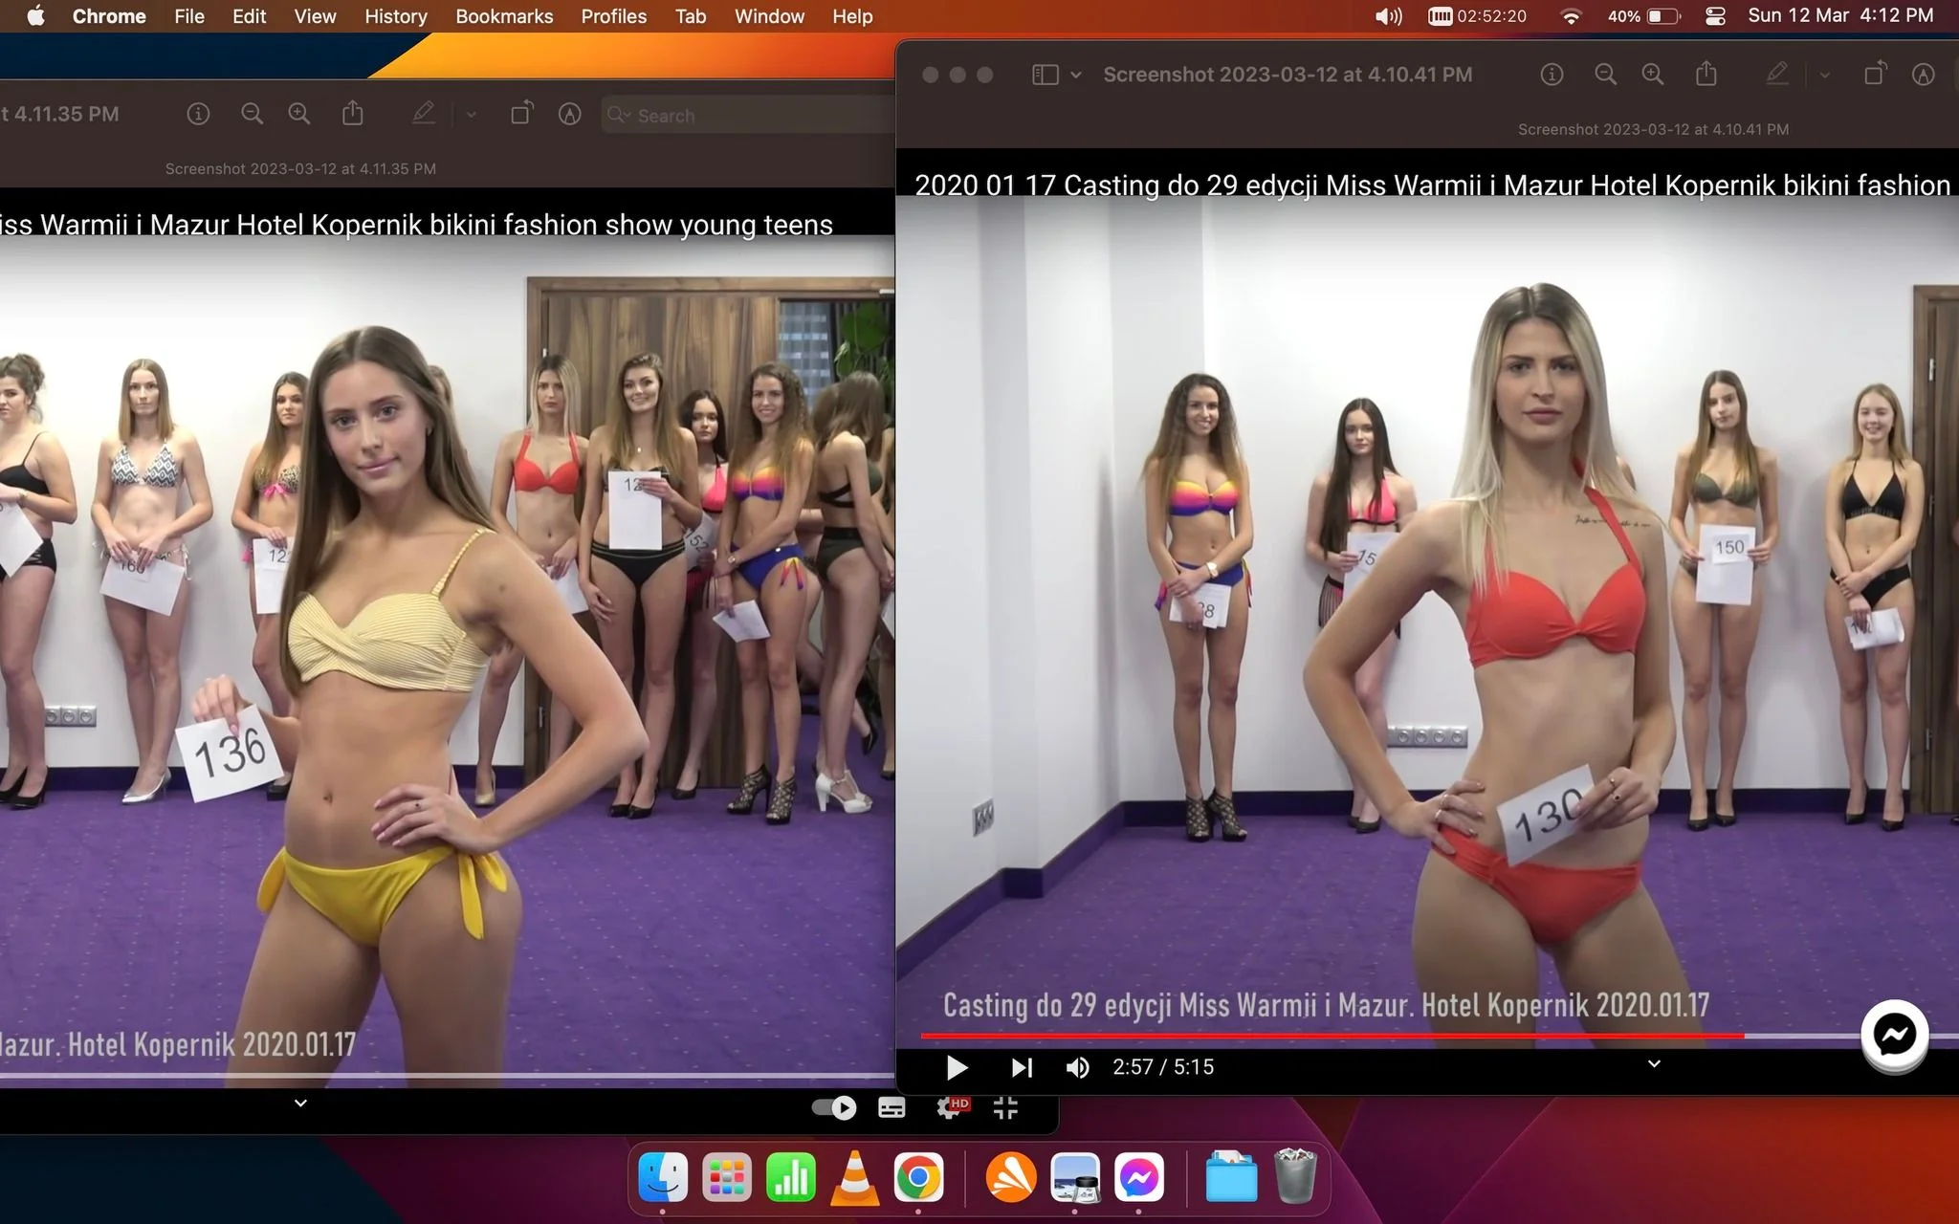Toggle YouTube autoplay switch

(x=834, y=1107)
